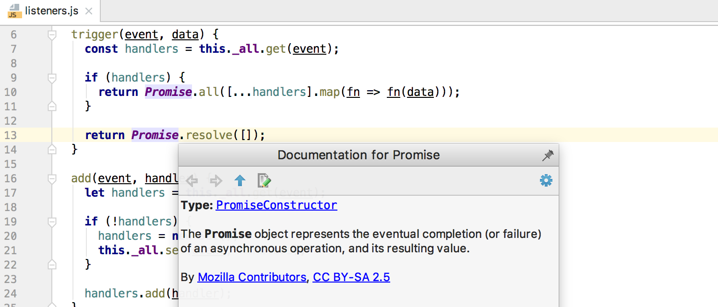718x307 pixels.
Task: Open the Mozilla Contributors link
Action: pyautogui.click(x=251, y=277)
